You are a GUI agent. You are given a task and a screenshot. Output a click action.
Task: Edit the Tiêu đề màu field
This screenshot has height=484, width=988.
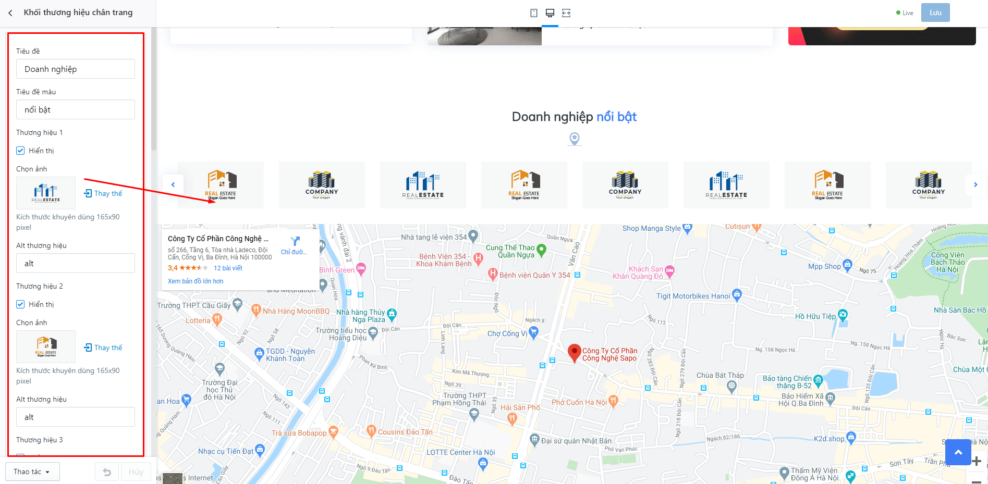76,109
